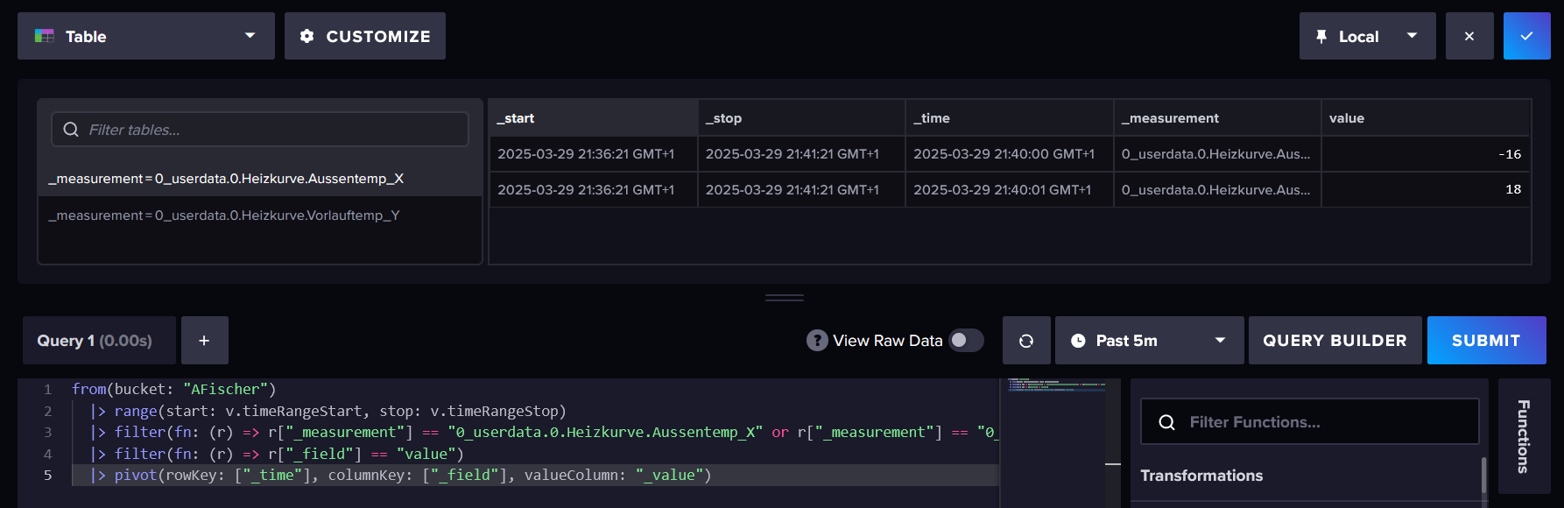The height and width of the screenshot is (508, 1564).
Task: Grab the horizontal panel resize handle
Action: point(785,298)
